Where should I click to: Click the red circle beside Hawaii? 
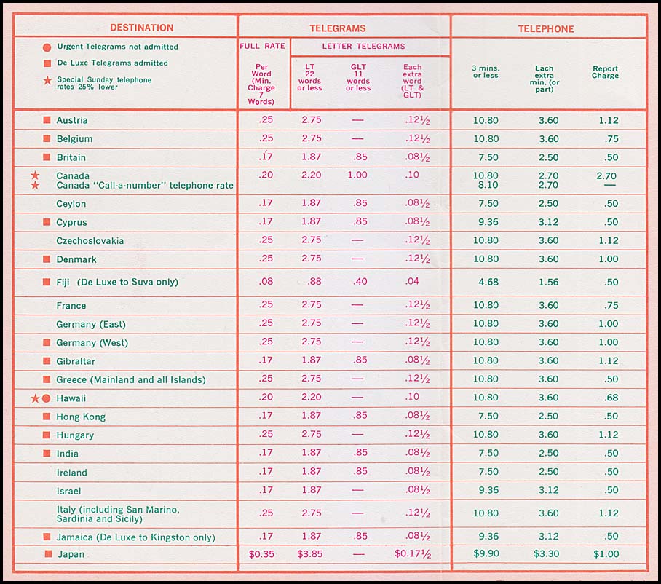pyautogui.click(x=46, y=398)
